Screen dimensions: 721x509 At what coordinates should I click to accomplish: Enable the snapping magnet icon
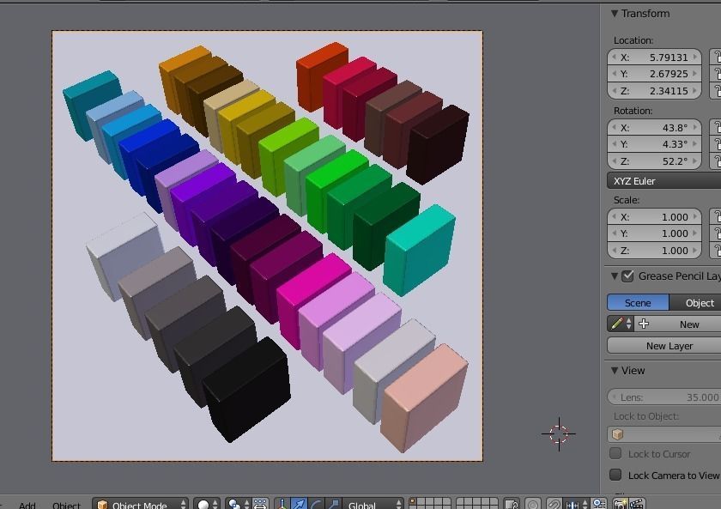(554, 504)
